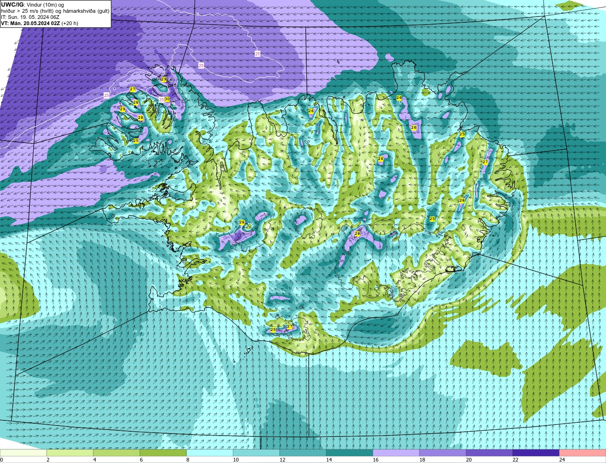
Task: Click the legend scale number 6
Action: point(141,460)
